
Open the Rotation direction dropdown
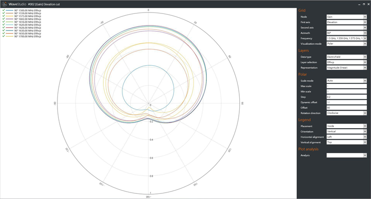[346, 113]
